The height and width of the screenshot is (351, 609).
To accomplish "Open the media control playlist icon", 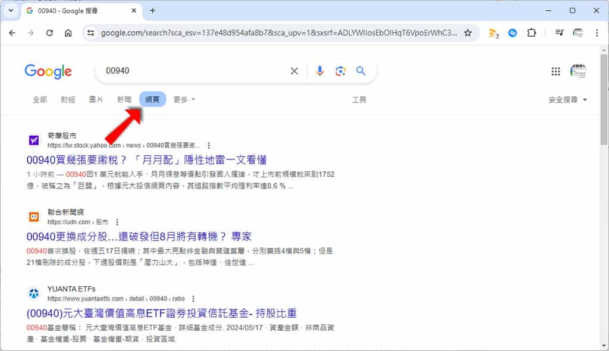I will click(559, 33).
